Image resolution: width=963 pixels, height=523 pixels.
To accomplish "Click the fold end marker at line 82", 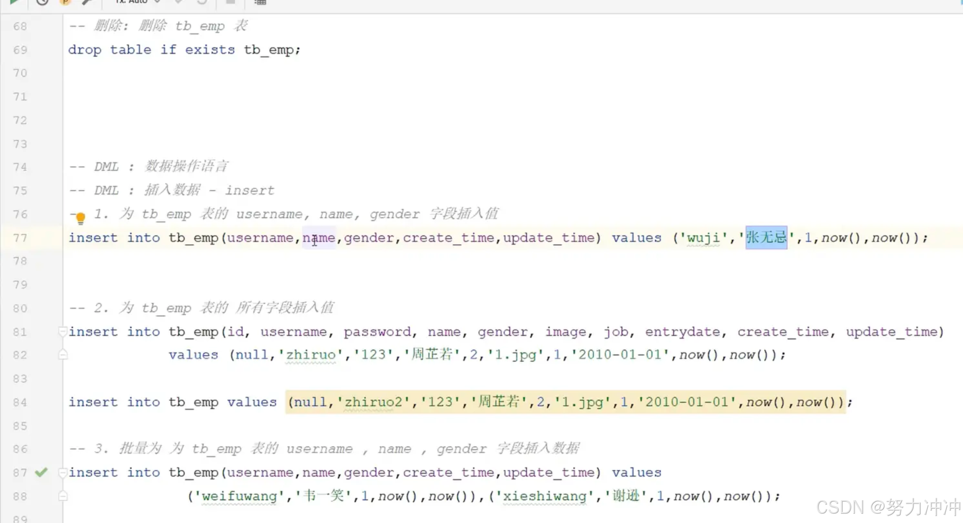I will click(63, 355).
